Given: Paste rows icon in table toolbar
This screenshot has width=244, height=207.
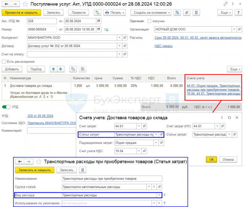Looking at the screenshot, I should [83, 69].
